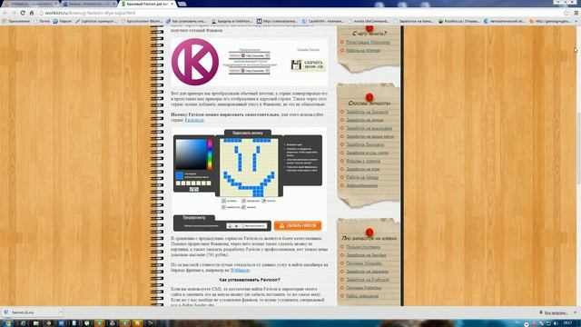Click the blue selected-color swatch in editor
The height and width of the screenshot is (327, 581).
[x=180, y=175]
